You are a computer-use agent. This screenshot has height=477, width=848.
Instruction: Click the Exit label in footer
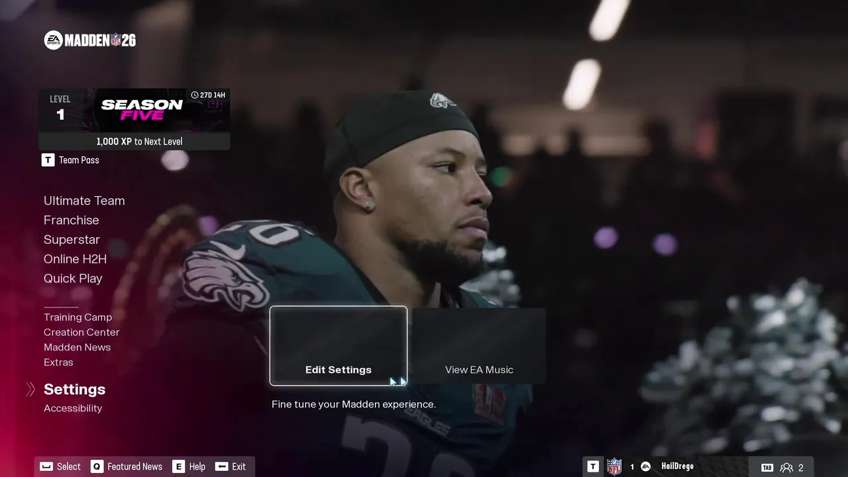point(238,466)
